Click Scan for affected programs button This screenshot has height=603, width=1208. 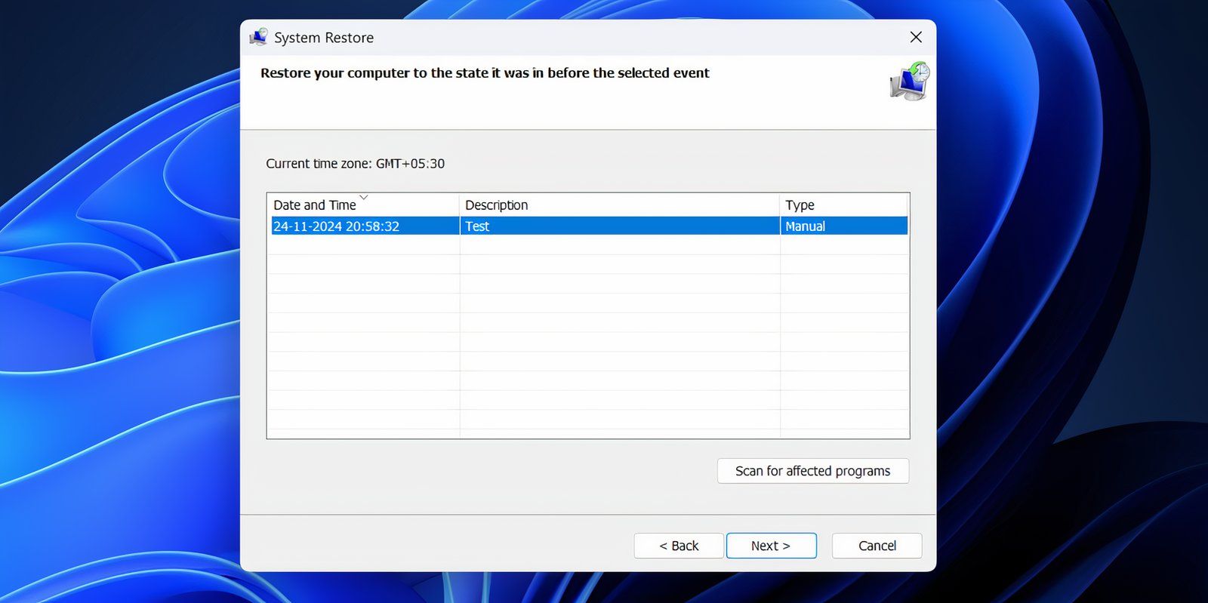pos(813,471)
